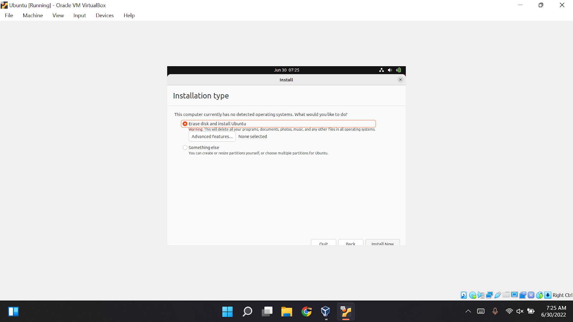Click the VirtualBox title bar app icon
573x322 pixels.
tap(4, 5)
